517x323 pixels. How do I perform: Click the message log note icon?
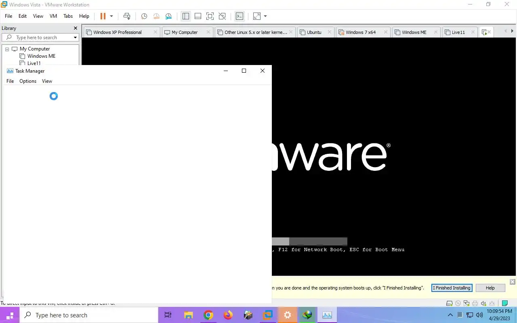click(x=504, y=303)
